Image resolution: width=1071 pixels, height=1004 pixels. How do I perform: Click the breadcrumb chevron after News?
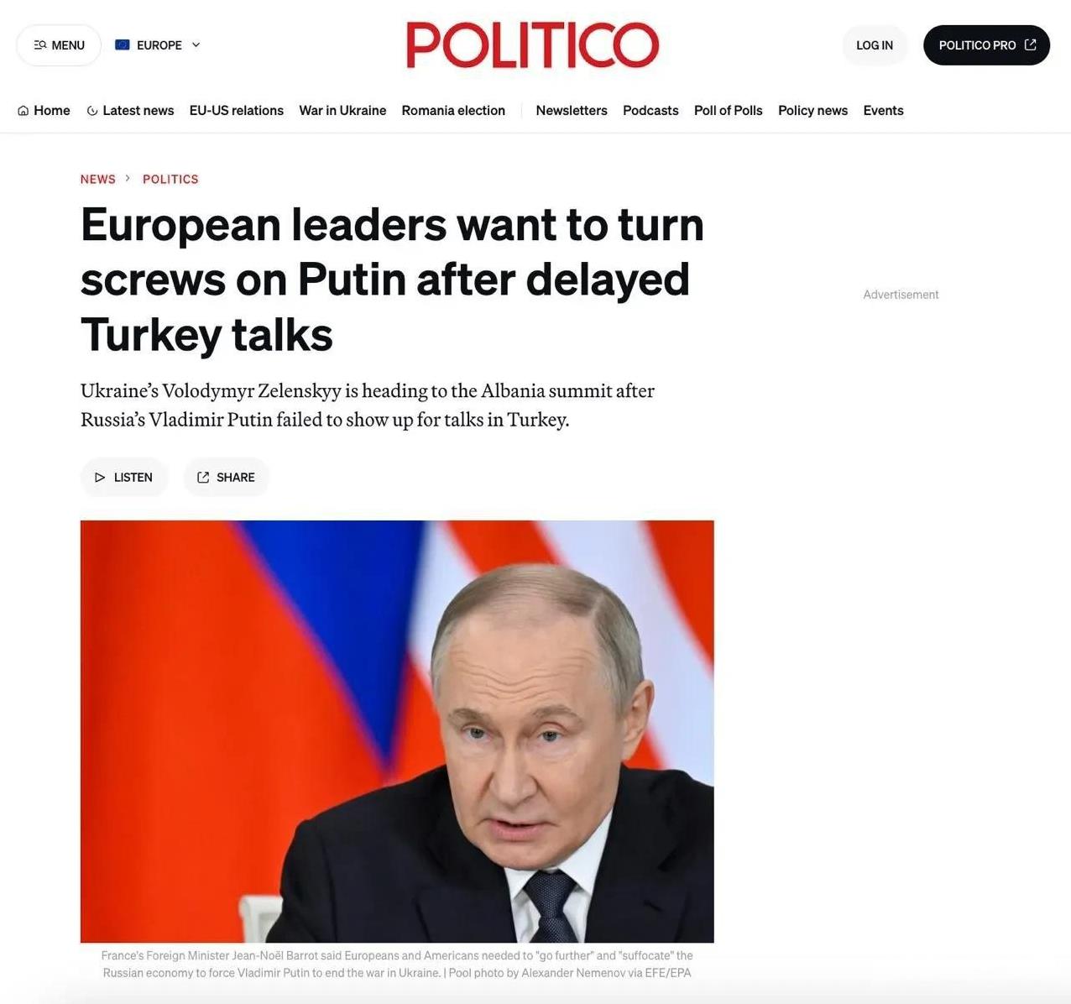[x=128, y=179]
